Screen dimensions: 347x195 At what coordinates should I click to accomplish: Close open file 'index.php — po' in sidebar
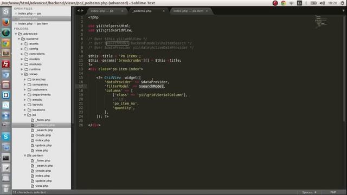(16, 14)
